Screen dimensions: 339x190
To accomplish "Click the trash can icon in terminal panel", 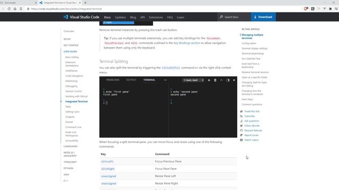I will [215, 80].
